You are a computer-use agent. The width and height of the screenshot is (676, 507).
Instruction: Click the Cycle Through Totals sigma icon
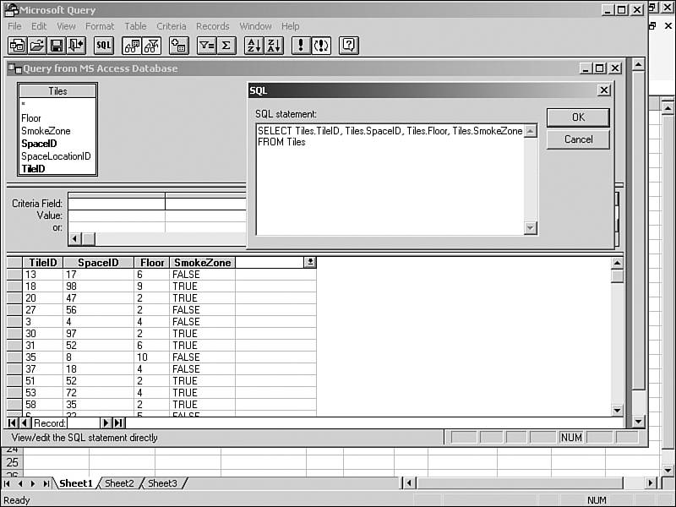point(226,46)
